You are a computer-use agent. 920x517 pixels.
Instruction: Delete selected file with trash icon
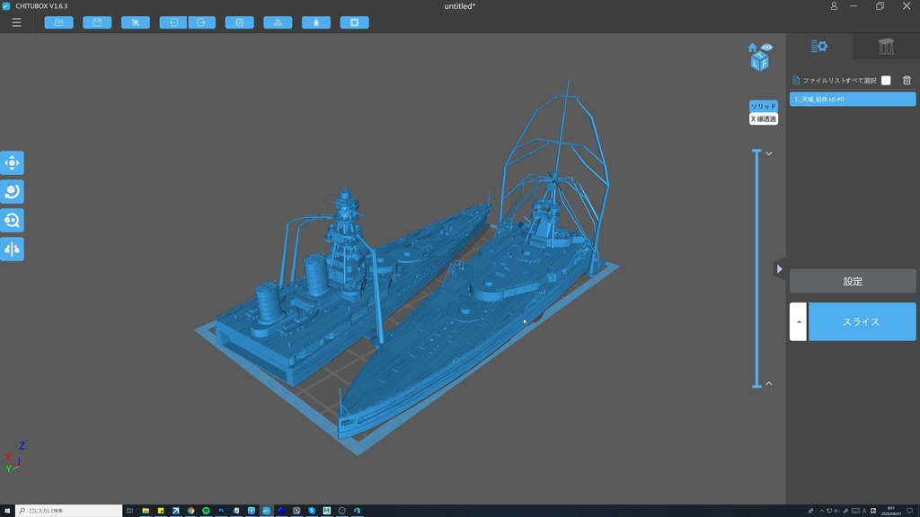(x=907, y=80)
